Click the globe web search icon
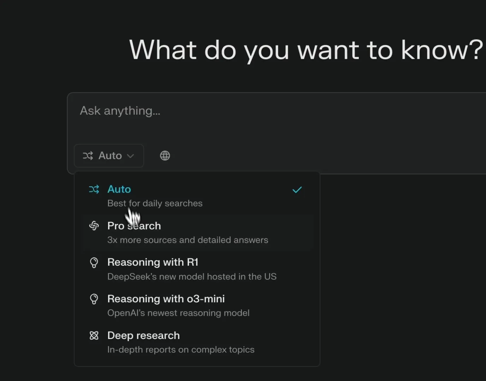 (x=165, y=156)
